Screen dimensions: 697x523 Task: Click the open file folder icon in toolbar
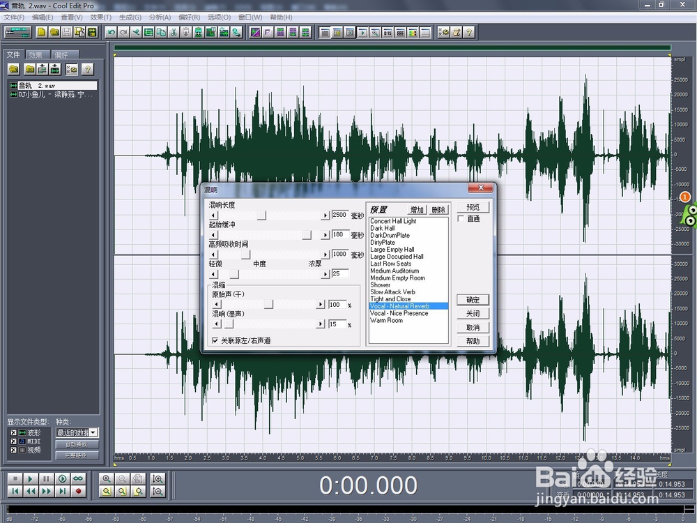point(54,32)
